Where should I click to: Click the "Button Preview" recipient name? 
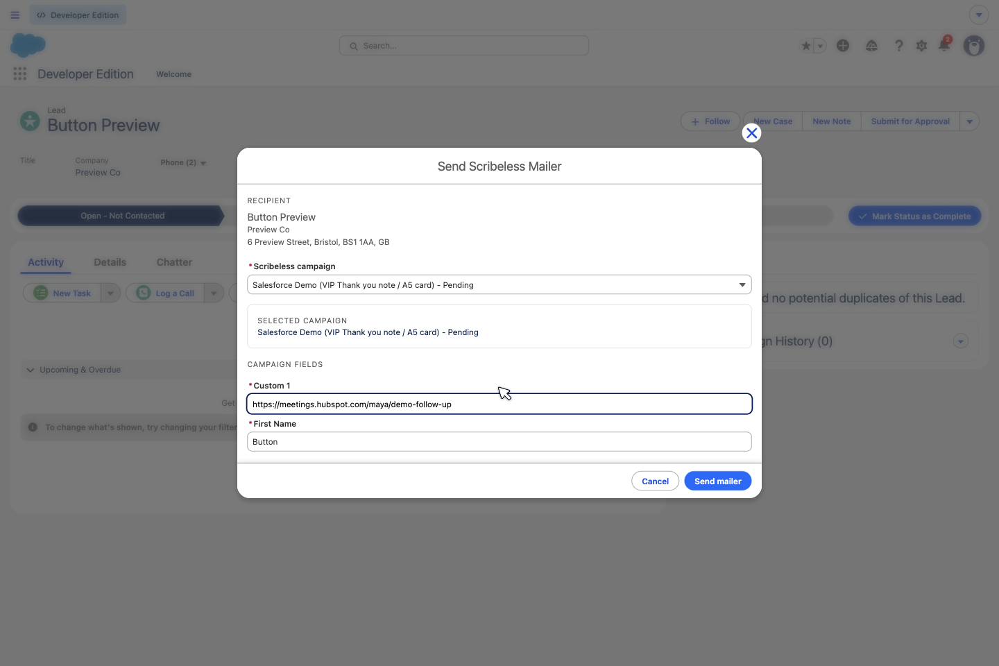coord(281,217)
